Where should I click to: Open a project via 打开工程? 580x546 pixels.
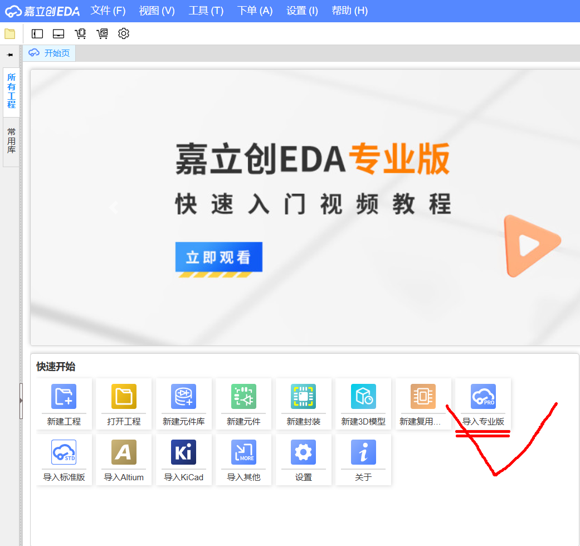pyautogui.click(x=123, y=404)
